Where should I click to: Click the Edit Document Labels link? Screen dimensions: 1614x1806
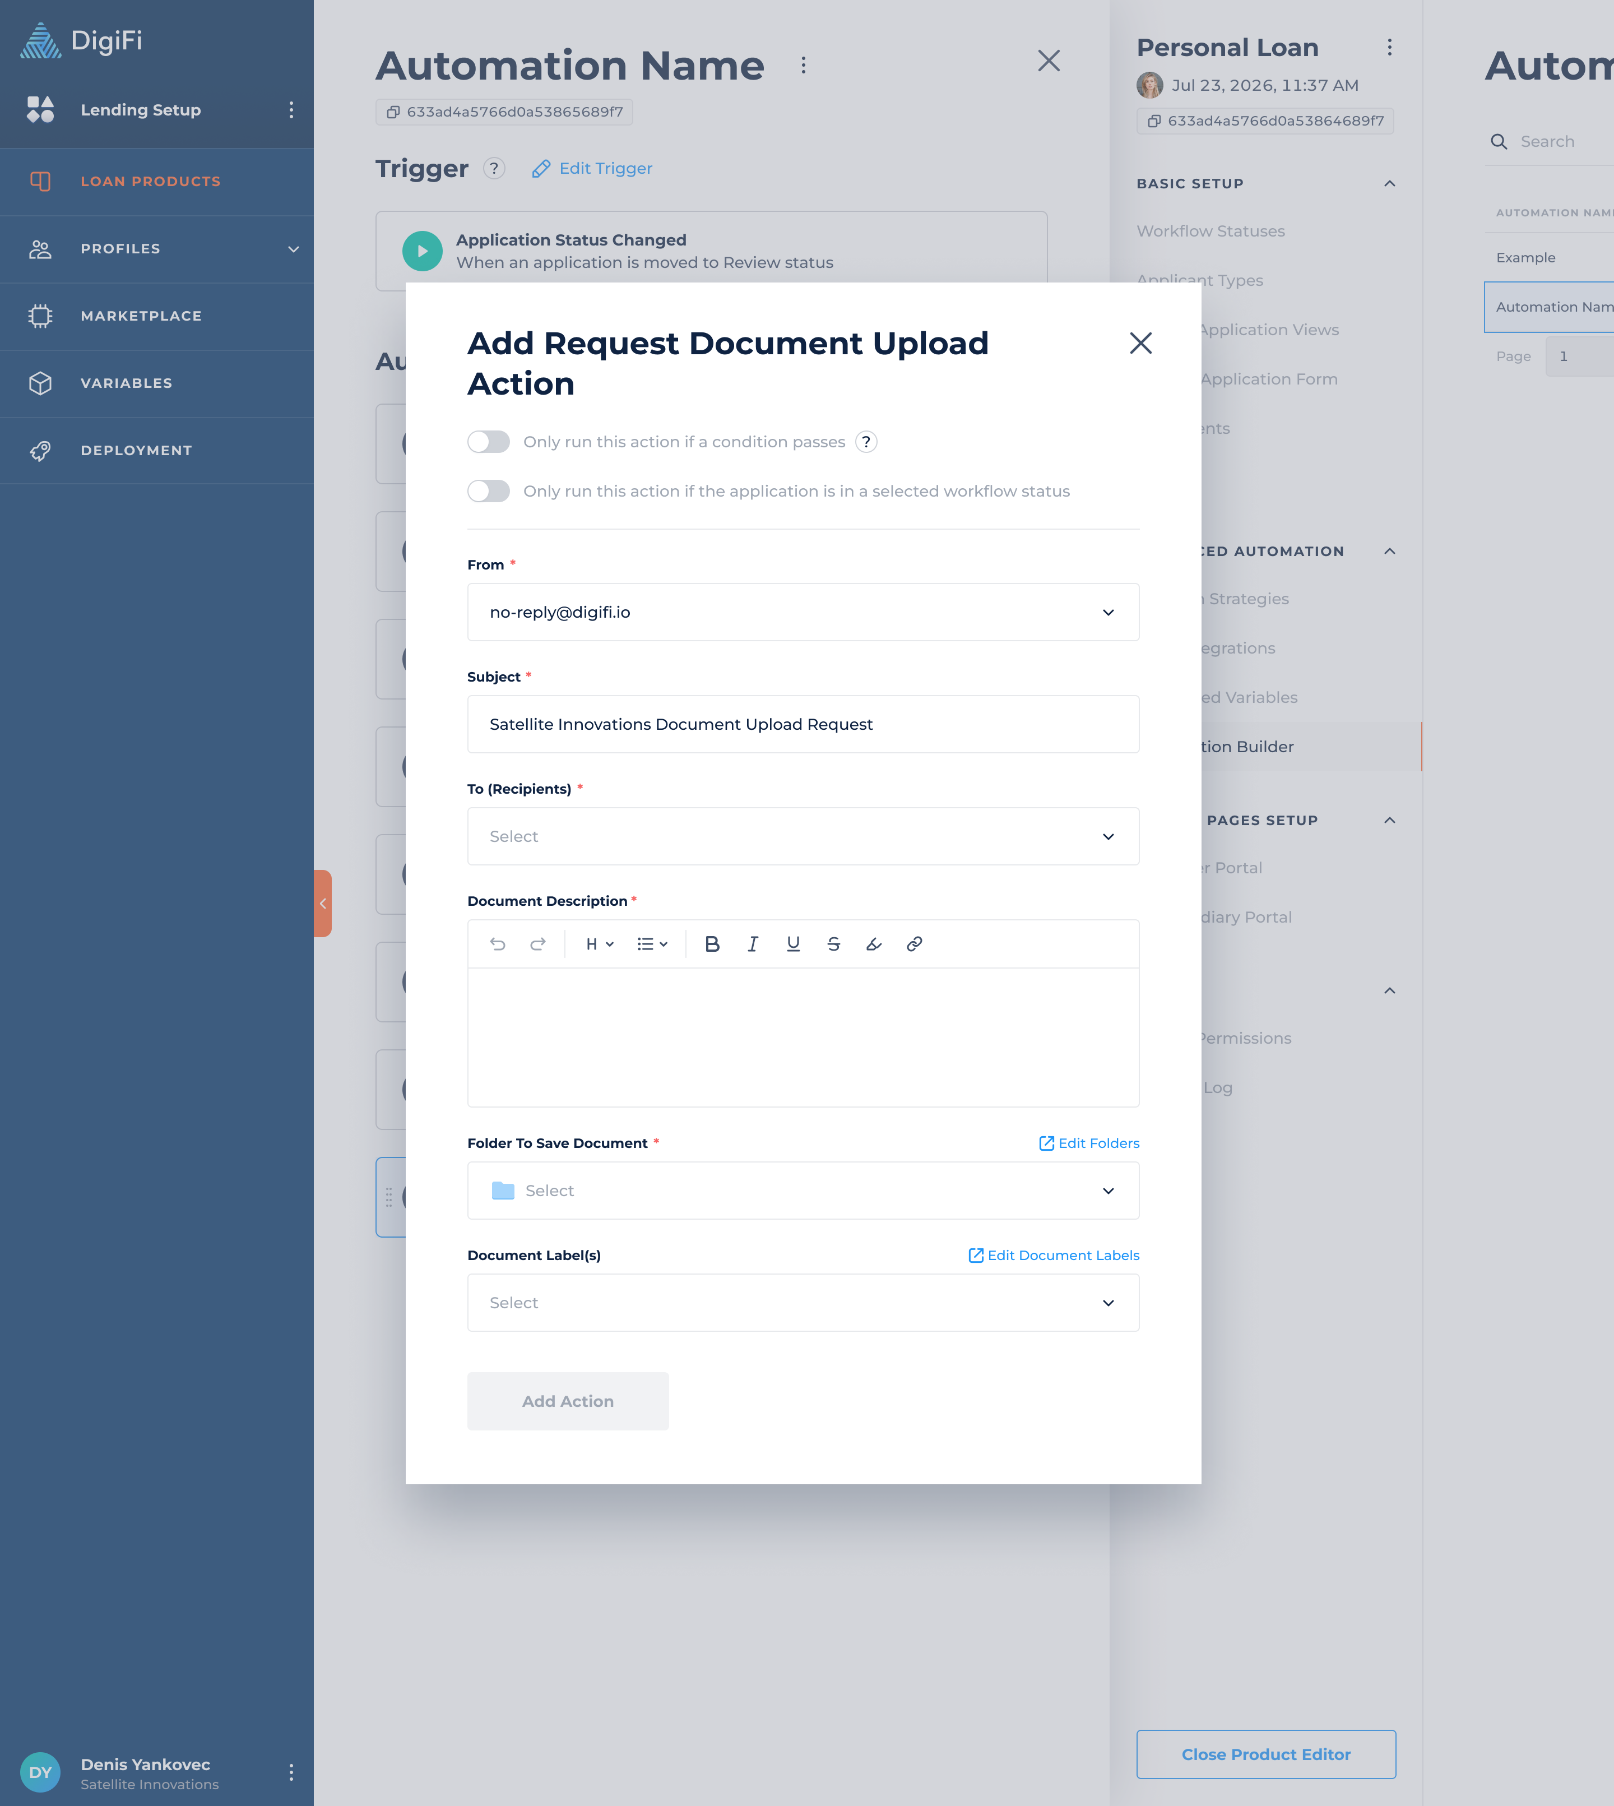click(x=1054, y=1255)
